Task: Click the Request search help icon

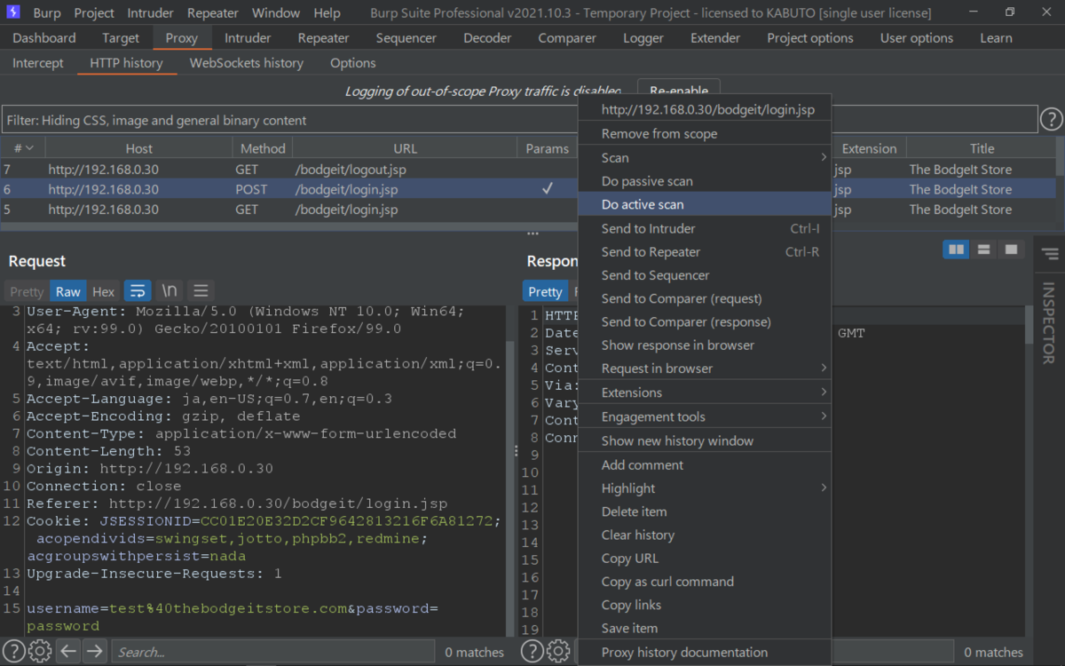Action: (13, 652)
